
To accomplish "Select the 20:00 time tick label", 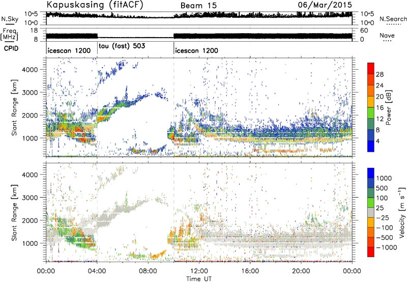I will [301, 271].
